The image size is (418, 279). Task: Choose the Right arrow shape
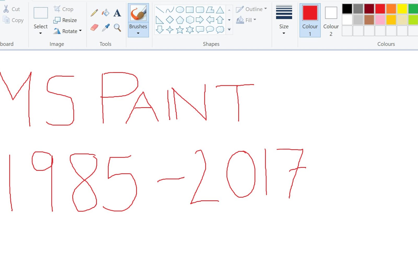pyautogui.click(x=200, y=20)
